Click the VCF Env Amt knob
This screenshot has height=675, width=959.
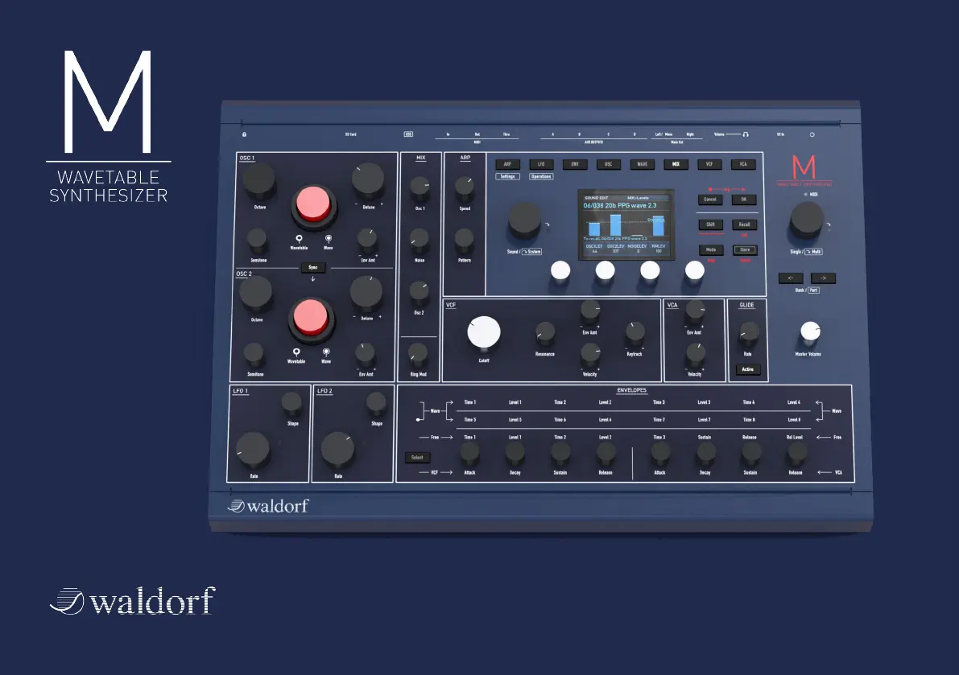click(590, 311)
